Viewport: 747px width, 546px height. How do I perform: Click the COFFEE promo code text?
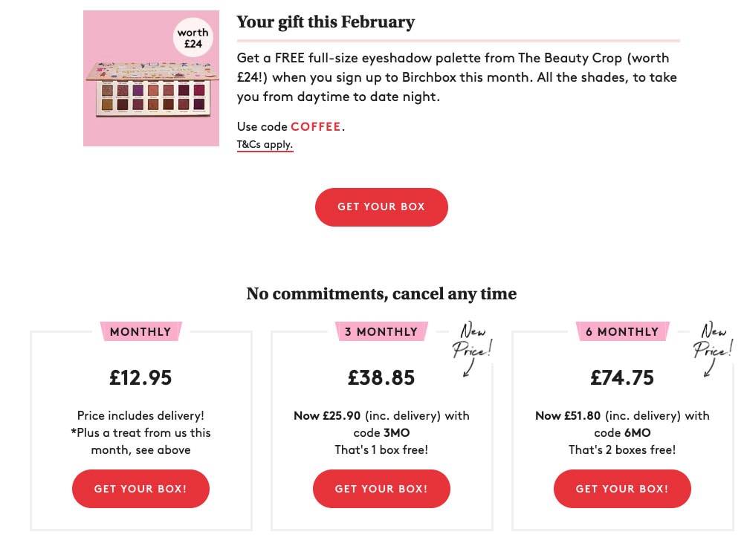316,126
